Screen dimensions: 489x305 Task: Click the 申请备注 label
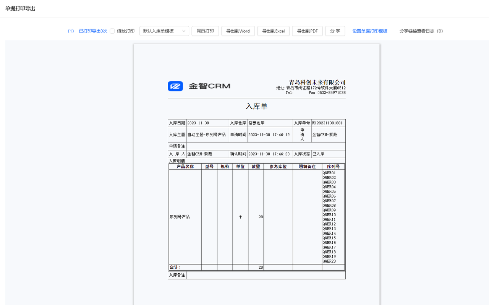point(177,146)
